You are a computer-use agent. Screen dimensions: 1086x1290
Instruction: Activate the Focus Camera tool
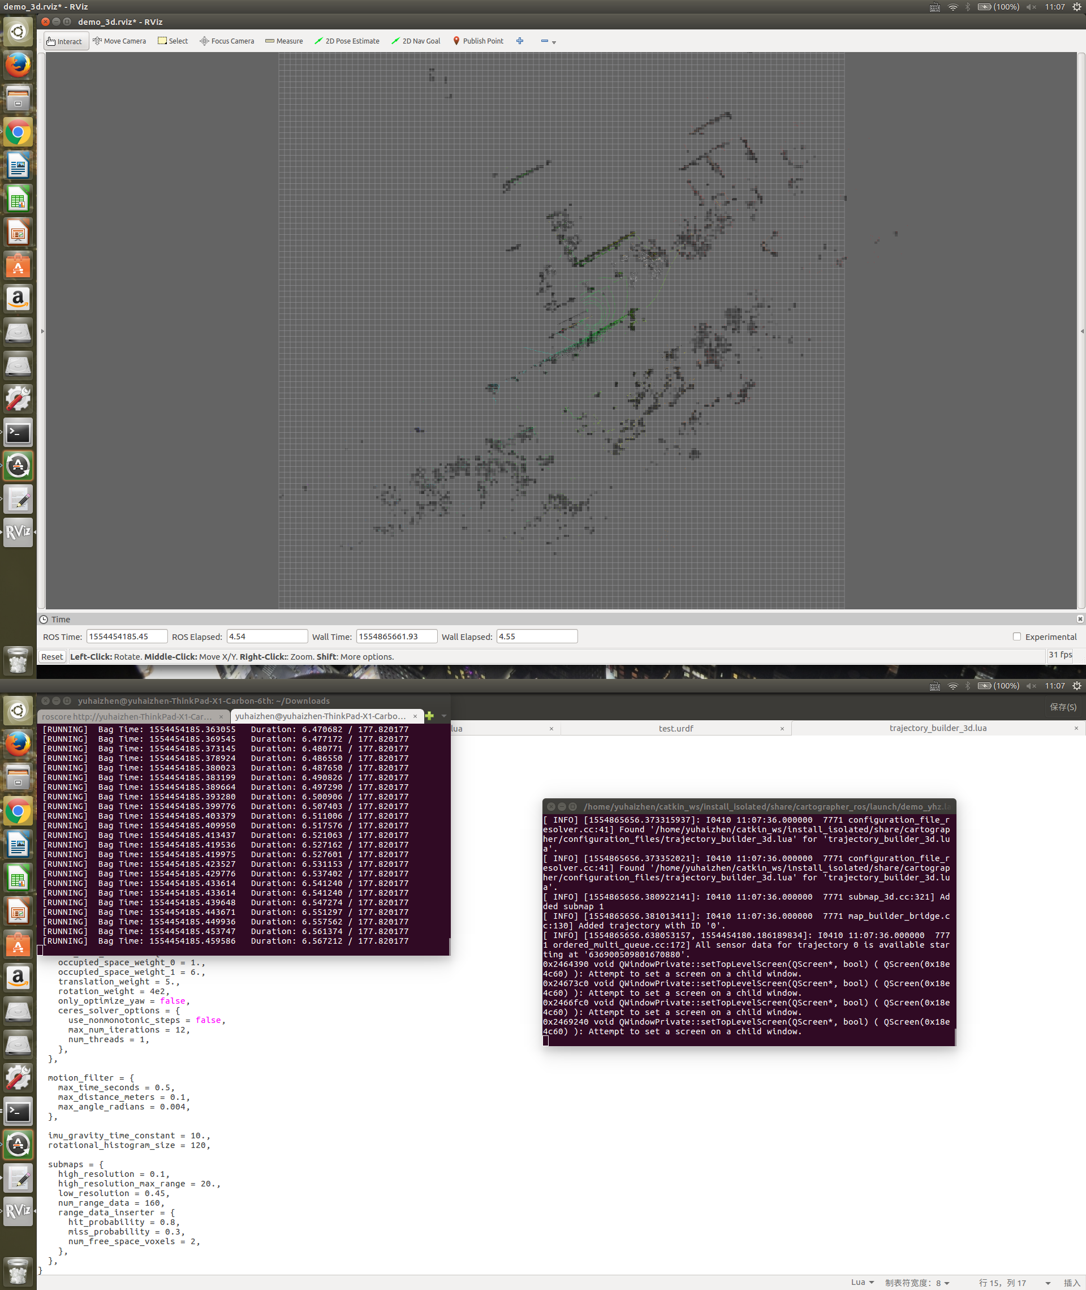[x=227, y=41]
